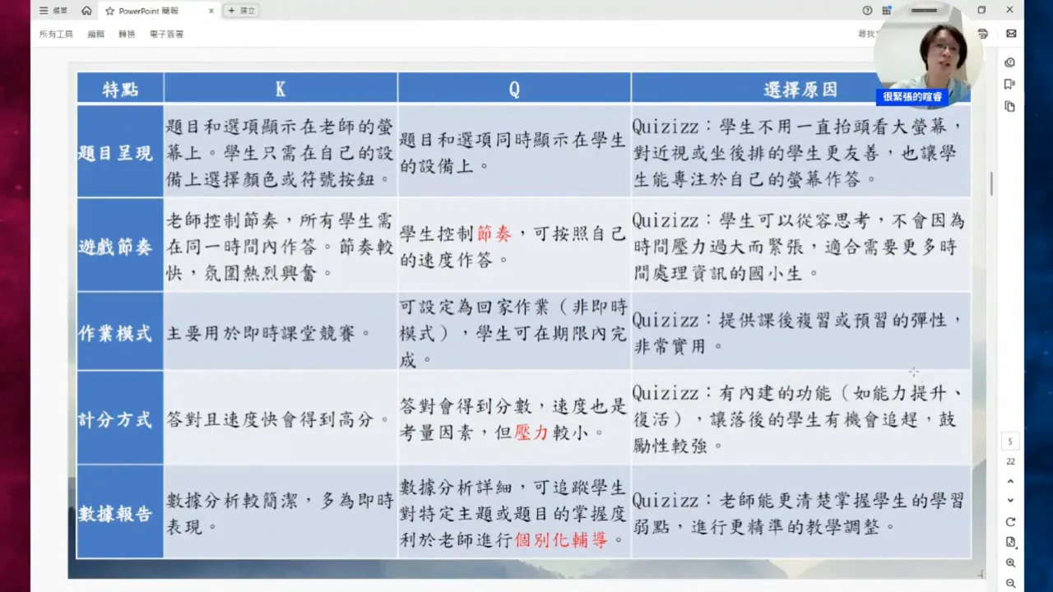Click the 特點 column header
Image resolution: width=1053 pixels, height=592 pixels.
coord(120,89)
